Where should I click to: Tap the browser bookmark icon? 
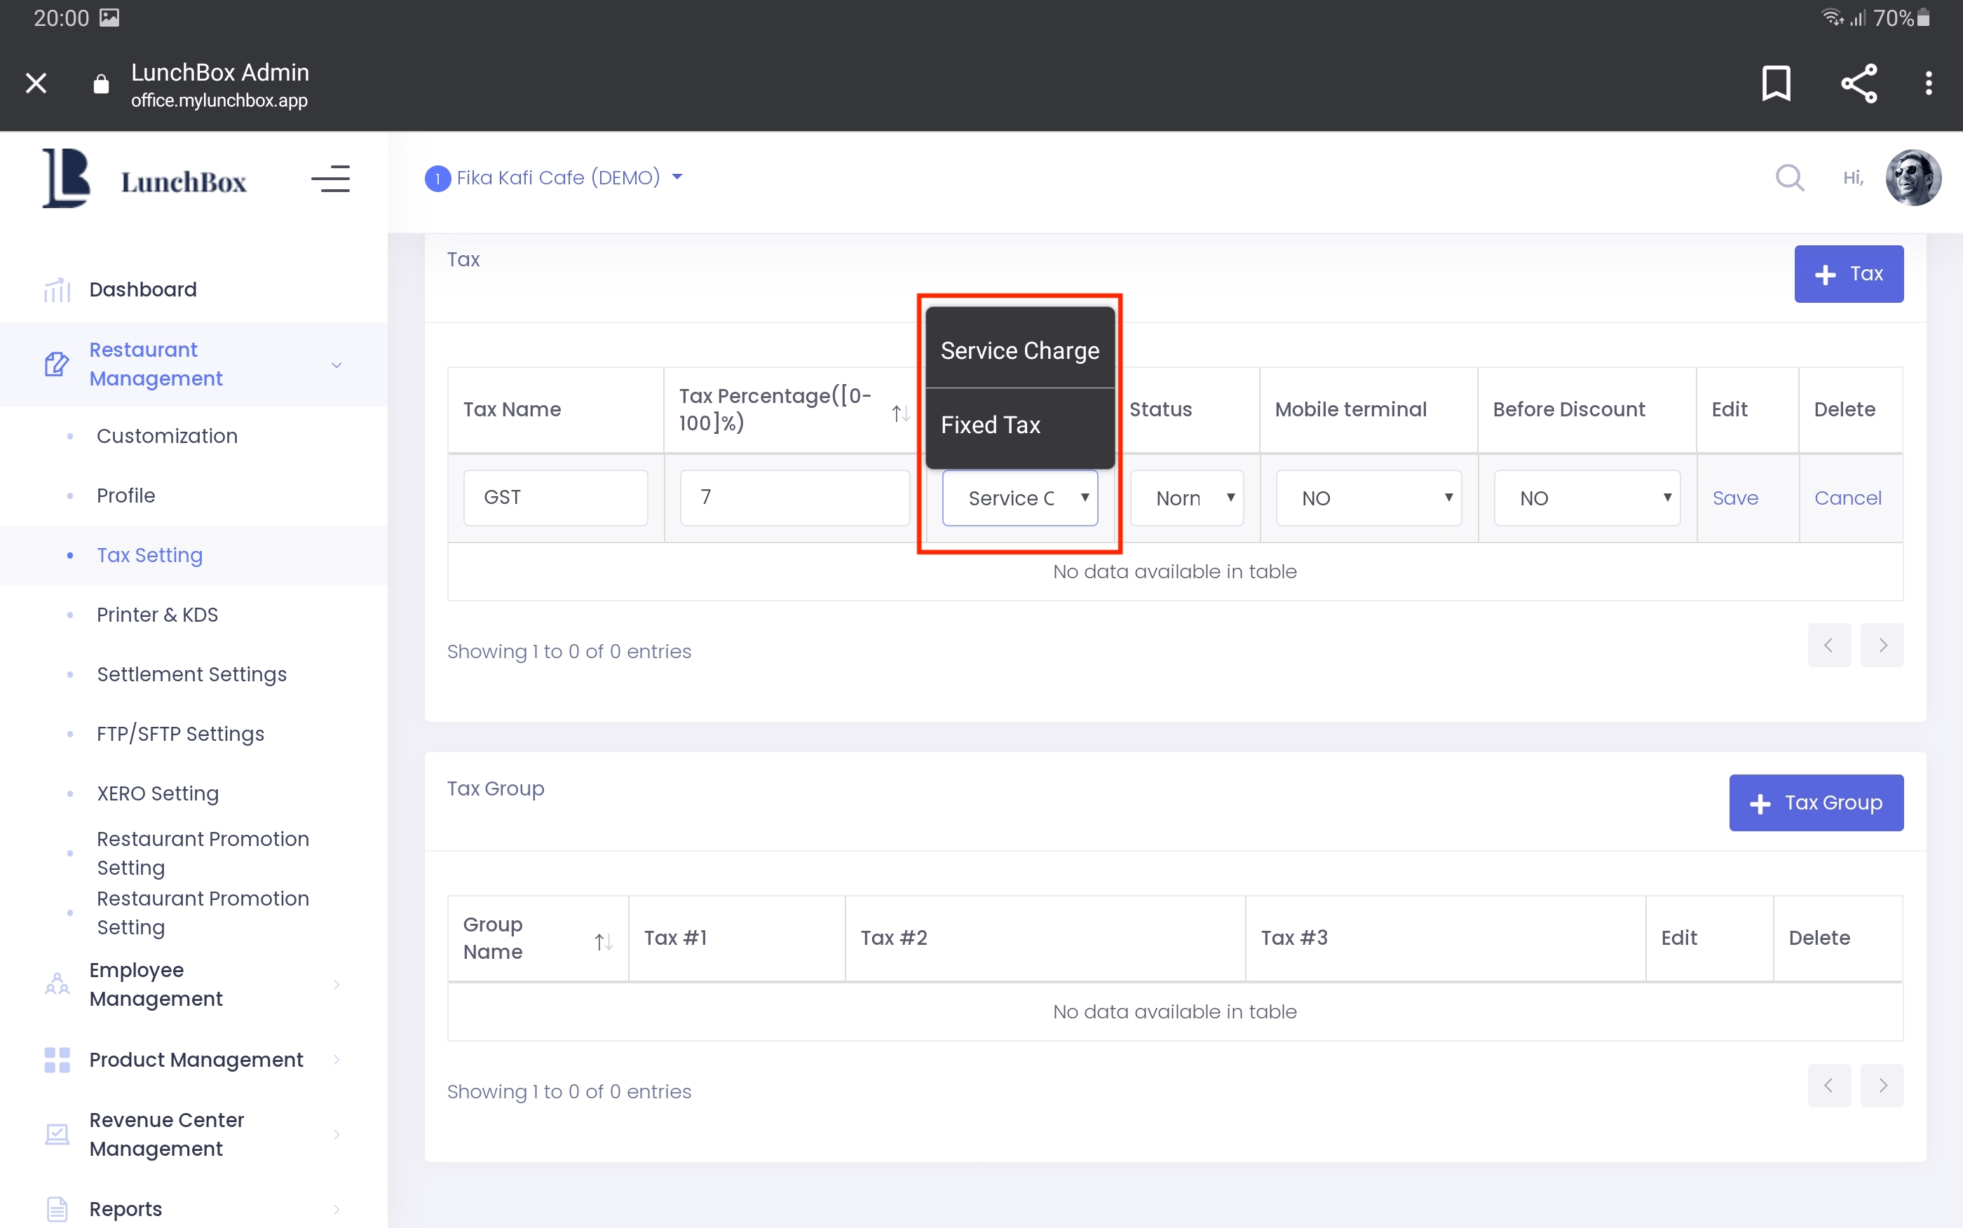coord(1775,83)
